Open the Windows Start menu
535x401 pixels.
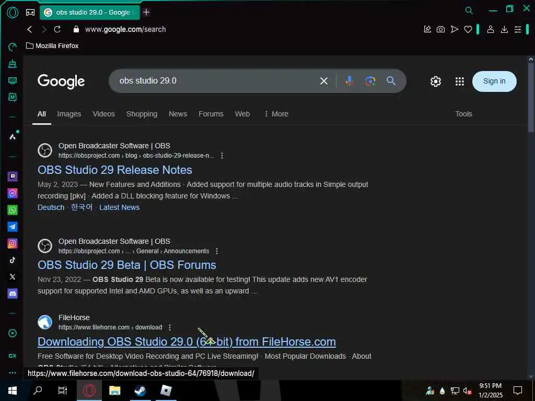pyautogui.click(x=13, y=391)
